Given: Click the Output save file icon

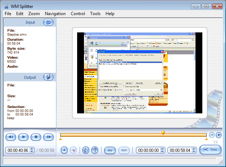Looking at the screenshot, I should coord(48,77).
